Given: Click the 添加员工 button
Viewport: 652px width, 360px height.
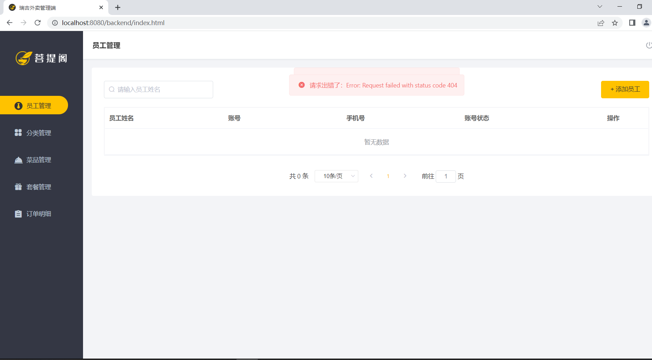Looking at the screenshot, I should click(x=625, y=90).
